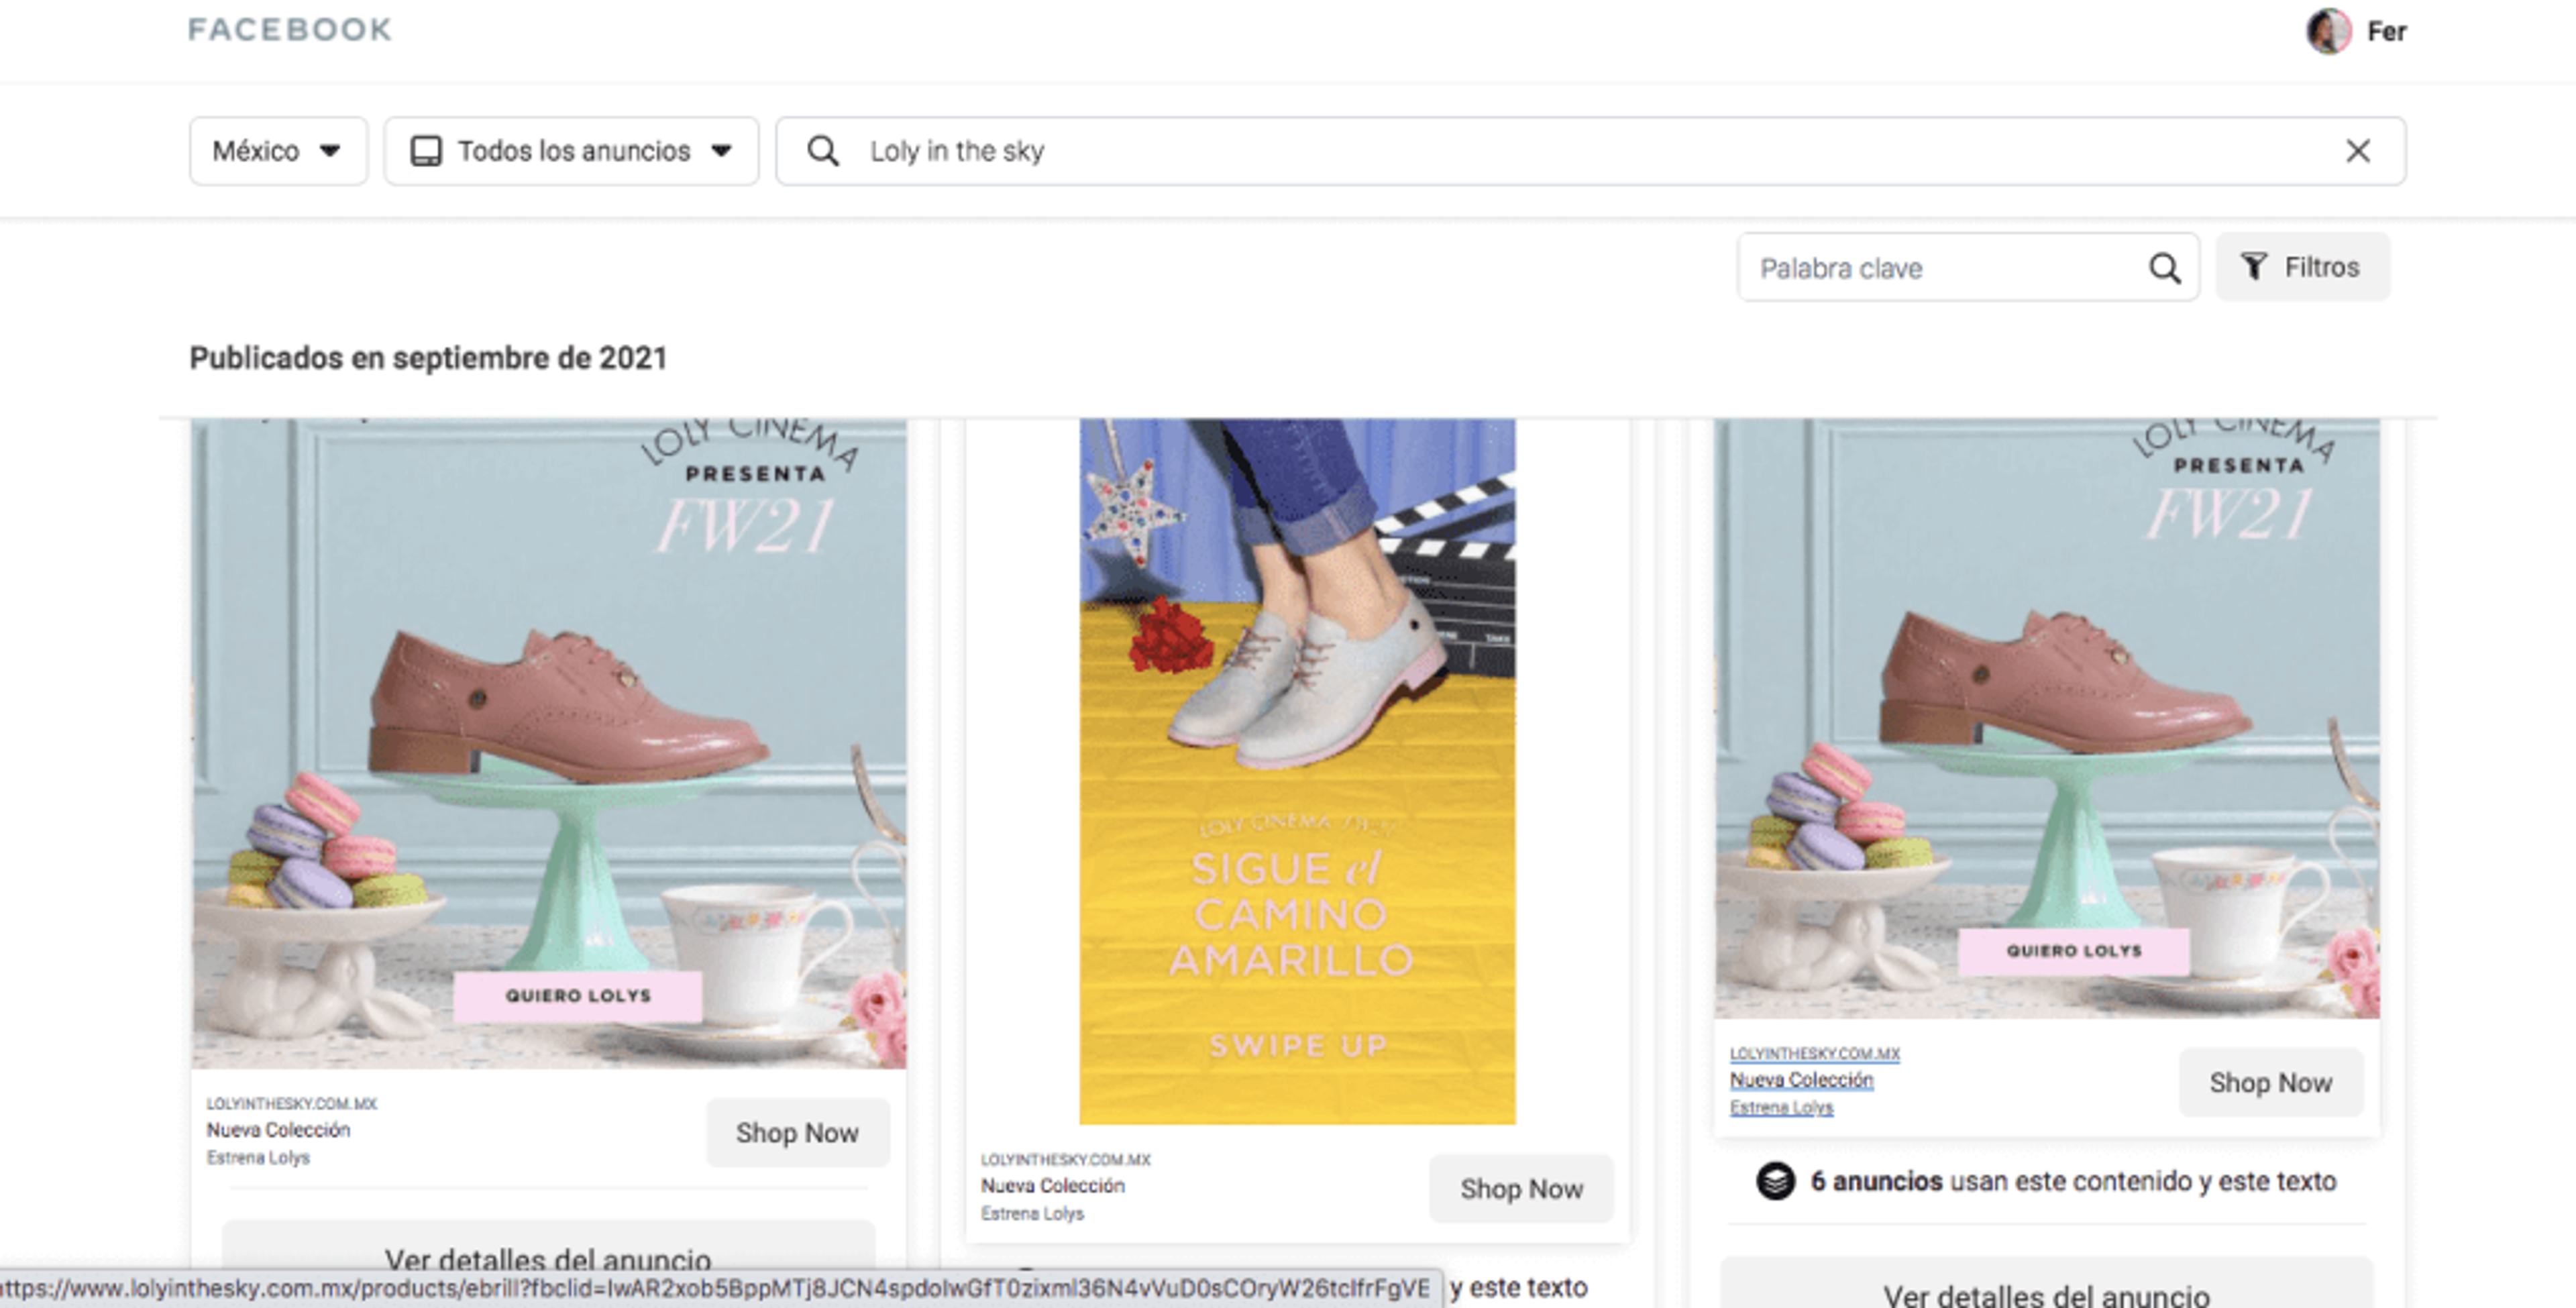
Task: Click the Fer profile name
Action: 2386,32
